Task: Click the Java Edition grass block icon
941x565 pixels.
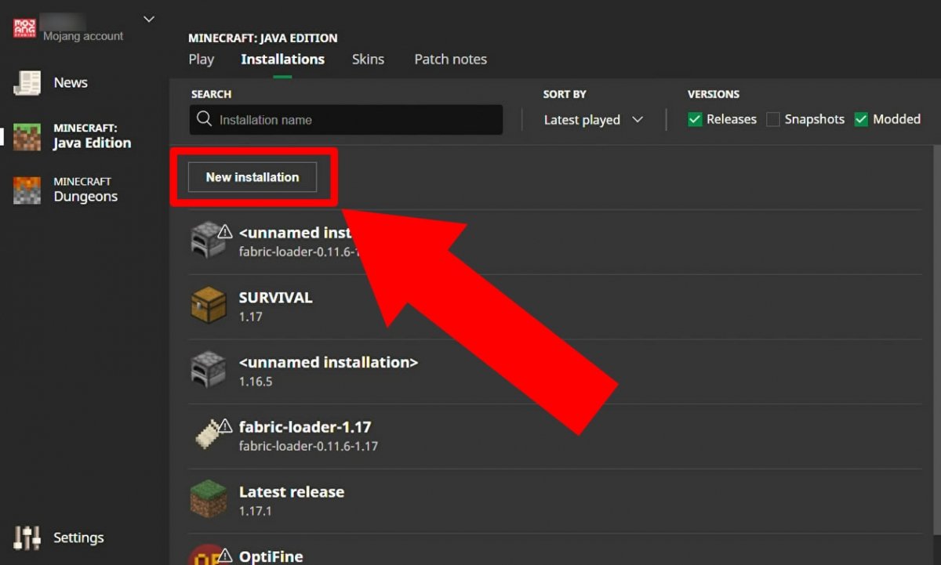Action: pos(27,136)
